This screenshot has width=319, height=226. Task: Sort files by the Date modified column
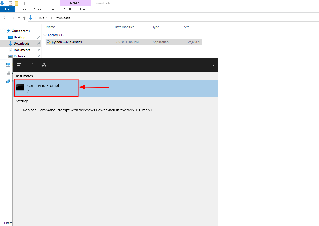click(x=124, y=27)
